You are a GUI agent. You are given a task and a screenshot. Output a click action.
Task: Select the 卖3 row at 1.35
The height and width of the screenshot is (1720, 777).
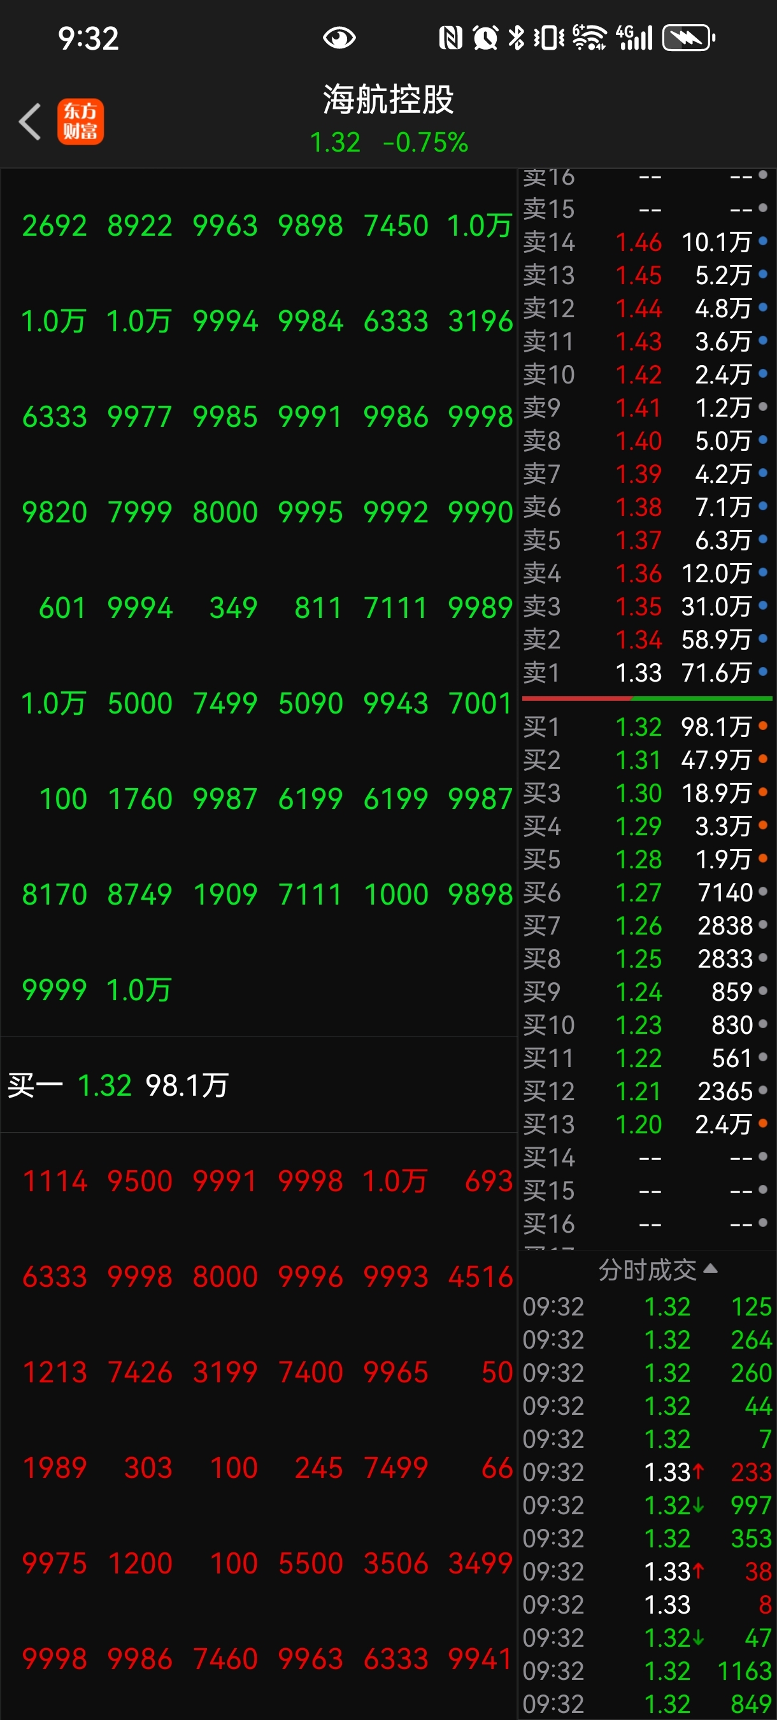[647, 606]
